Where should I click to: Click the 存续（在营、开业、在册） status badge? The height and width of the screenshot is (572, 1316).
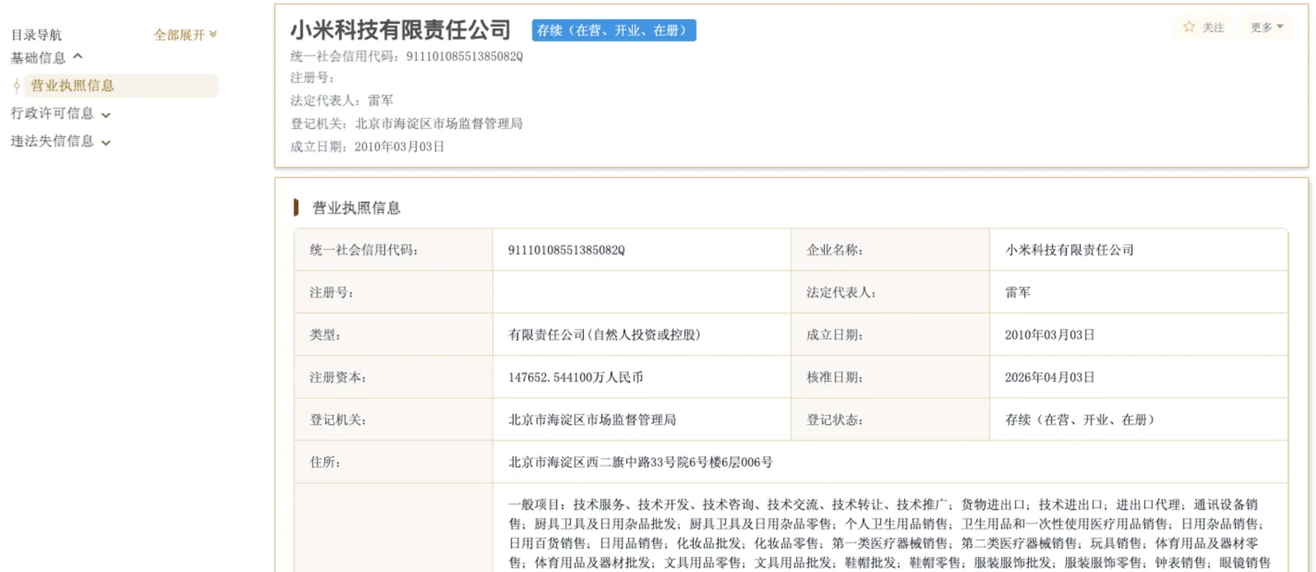[x=614, y=30]
